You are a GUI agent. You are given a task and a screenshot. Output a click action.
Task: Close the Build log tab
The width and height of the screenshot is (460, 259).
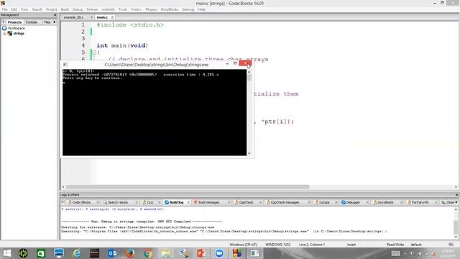point(188,202)
